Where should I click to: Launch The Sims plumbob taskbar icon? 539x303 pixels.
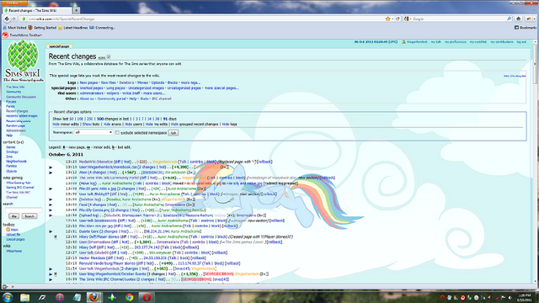[112, 297]
